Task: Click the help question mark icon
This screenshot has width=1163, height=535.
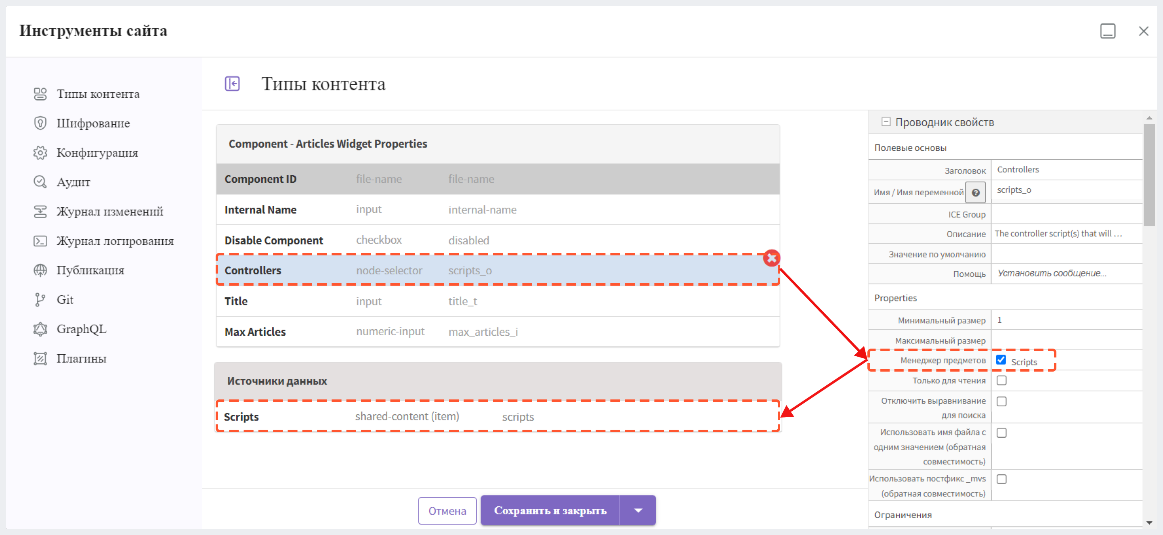Action: click(x=975, y=192)
